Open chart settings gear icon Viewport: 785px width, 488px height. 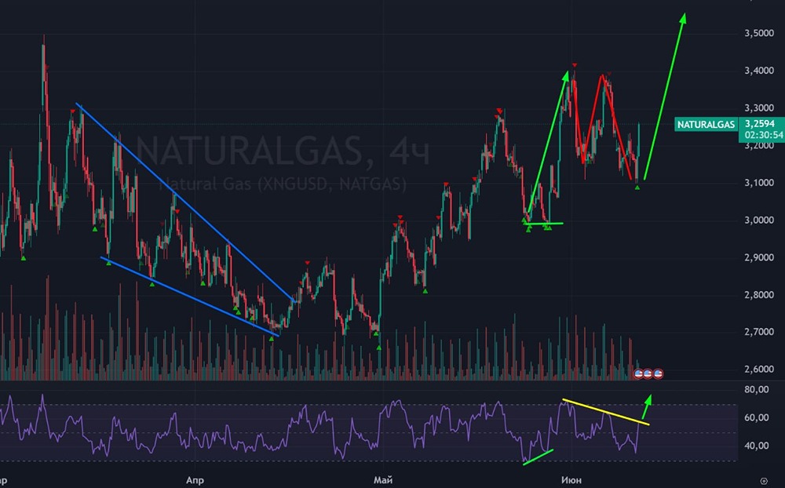click(x=764, y=481)
